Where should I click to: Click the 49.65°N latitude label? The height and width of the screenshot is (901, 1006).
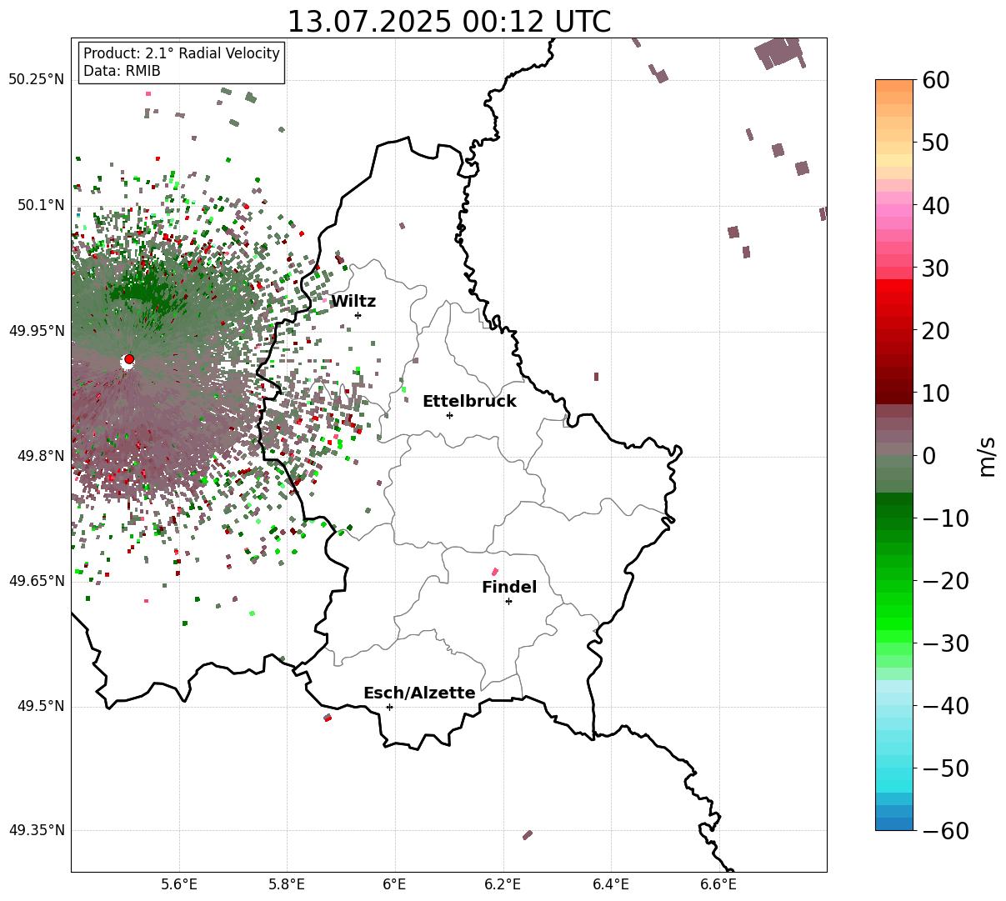click(x=37, y=581)
